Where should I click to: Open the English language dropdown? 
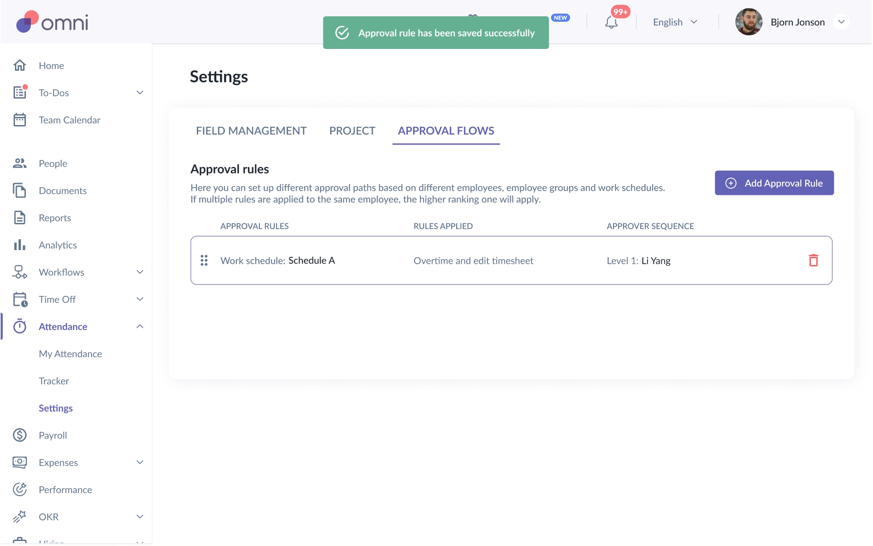(x=675, y=22)
